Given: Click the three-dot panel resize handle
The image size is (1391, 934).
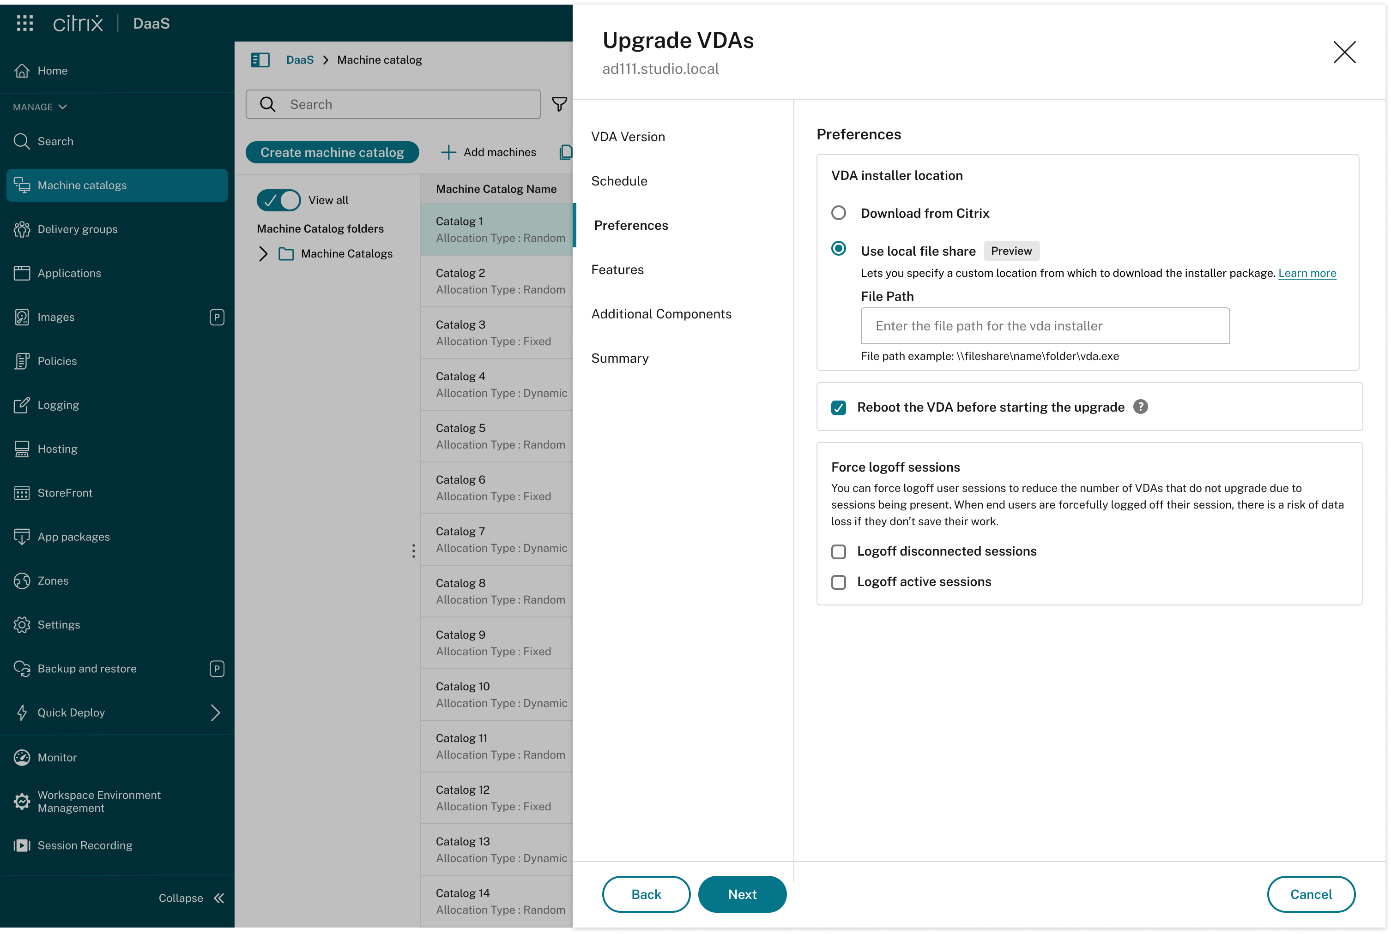Looking at the screenshot, I should point(413,551).
